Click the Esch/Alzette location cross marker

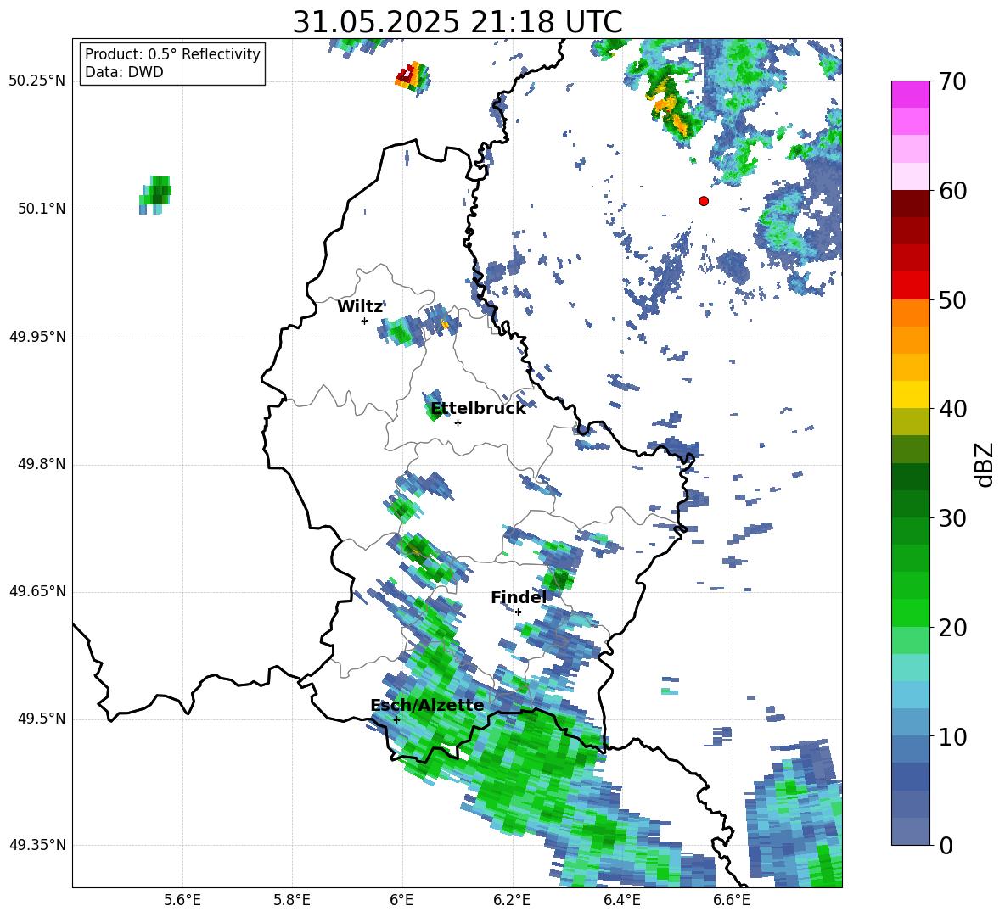point(396,719)
